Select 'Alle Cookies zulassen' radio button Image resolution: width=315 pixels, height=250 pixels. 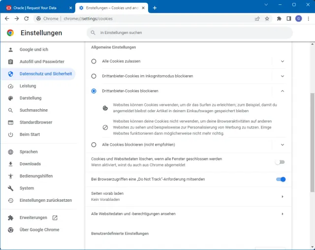(94, 61)
